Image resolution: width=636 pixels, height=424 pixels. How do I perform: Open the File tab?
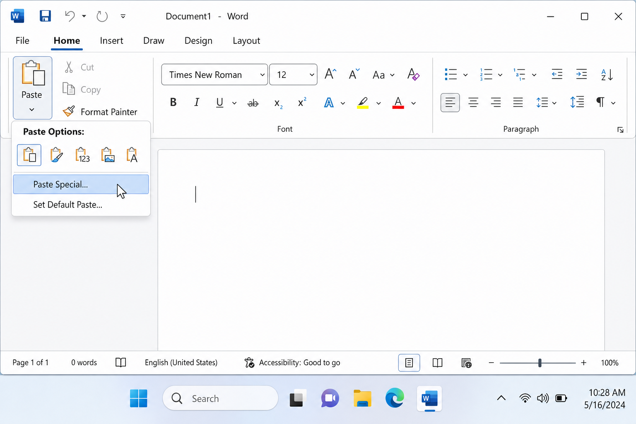tap(22, 41)
